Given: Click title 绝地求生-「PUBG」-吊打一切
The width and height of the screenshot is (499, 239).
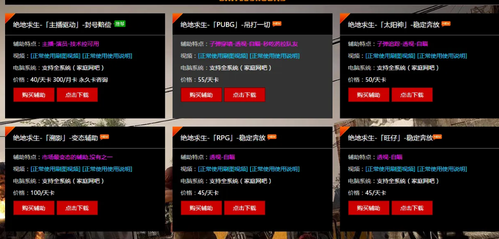Looking at the screenshot, I should (x=225, y=25).
